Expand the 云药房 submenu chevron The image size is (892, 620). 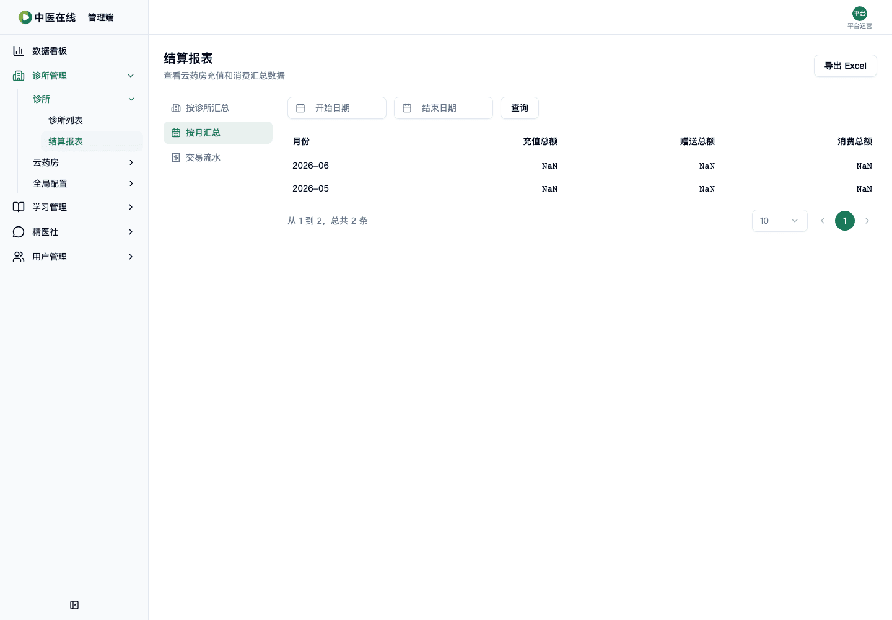[131, 162]
